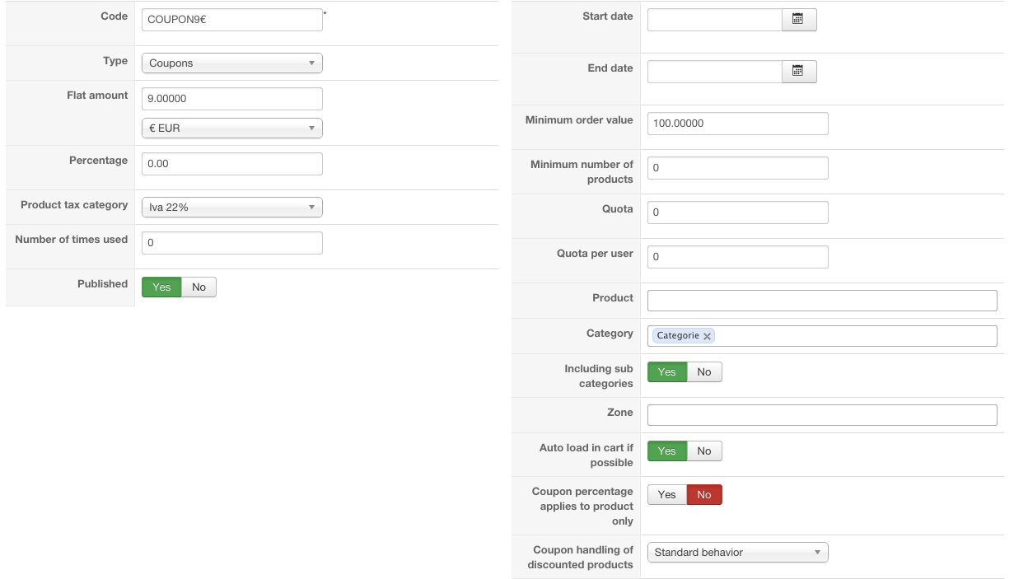The image size is (1014, 579).
Task: Click the Quota per user field
Action: [737, 257]
